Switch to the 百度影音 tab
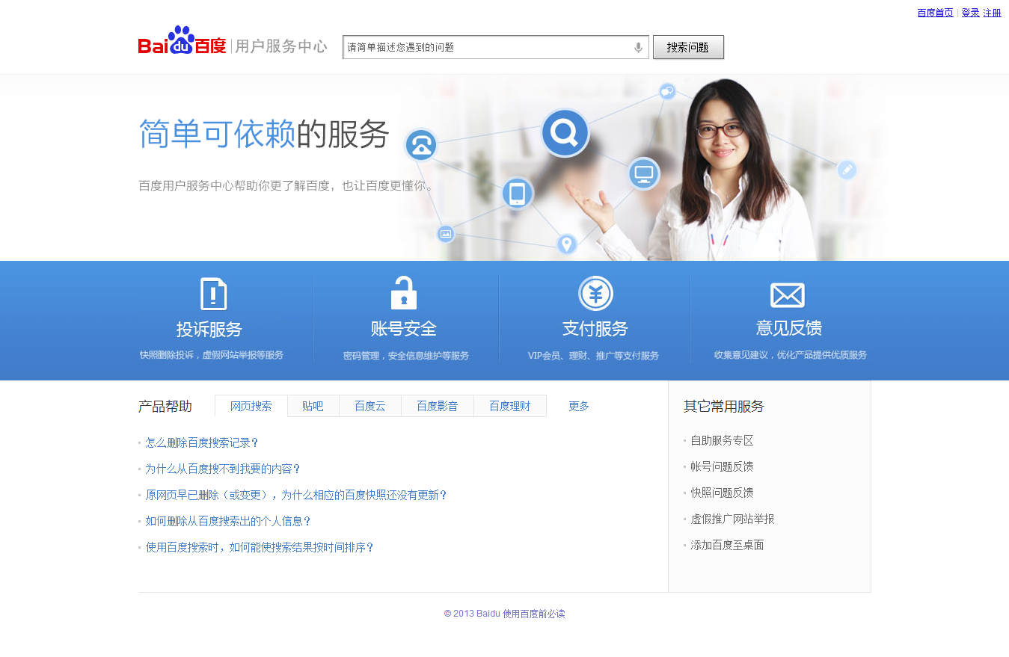The width and height of the screenshot is (1009, 657). (438, 406)
